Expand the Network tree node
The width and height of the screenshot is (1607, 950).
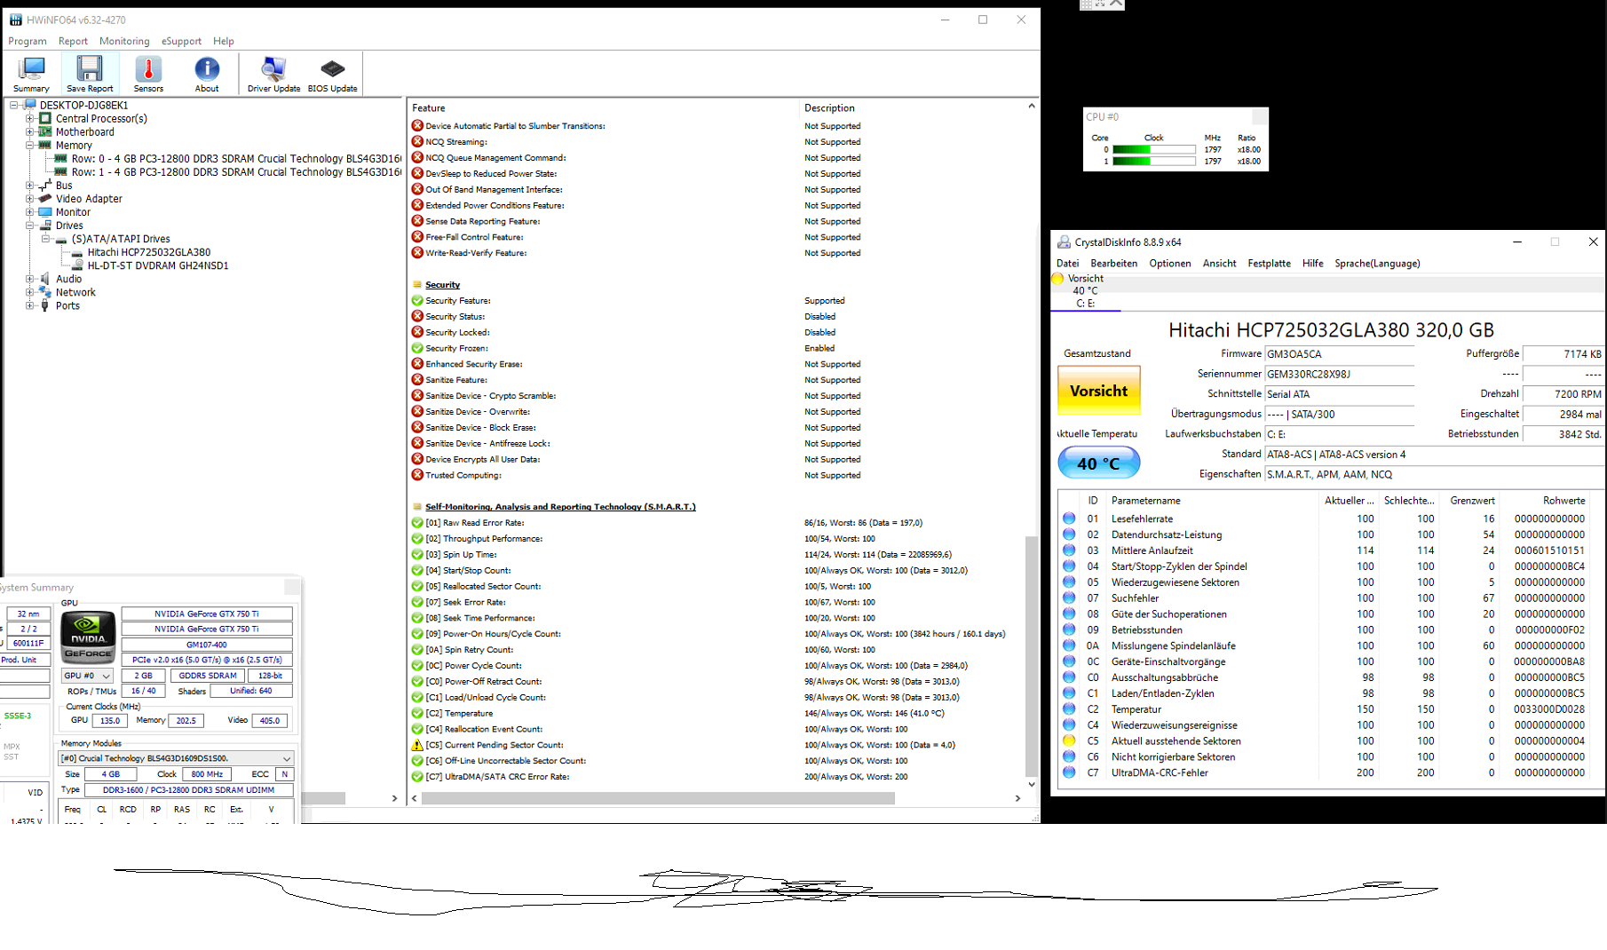(29, 292)
